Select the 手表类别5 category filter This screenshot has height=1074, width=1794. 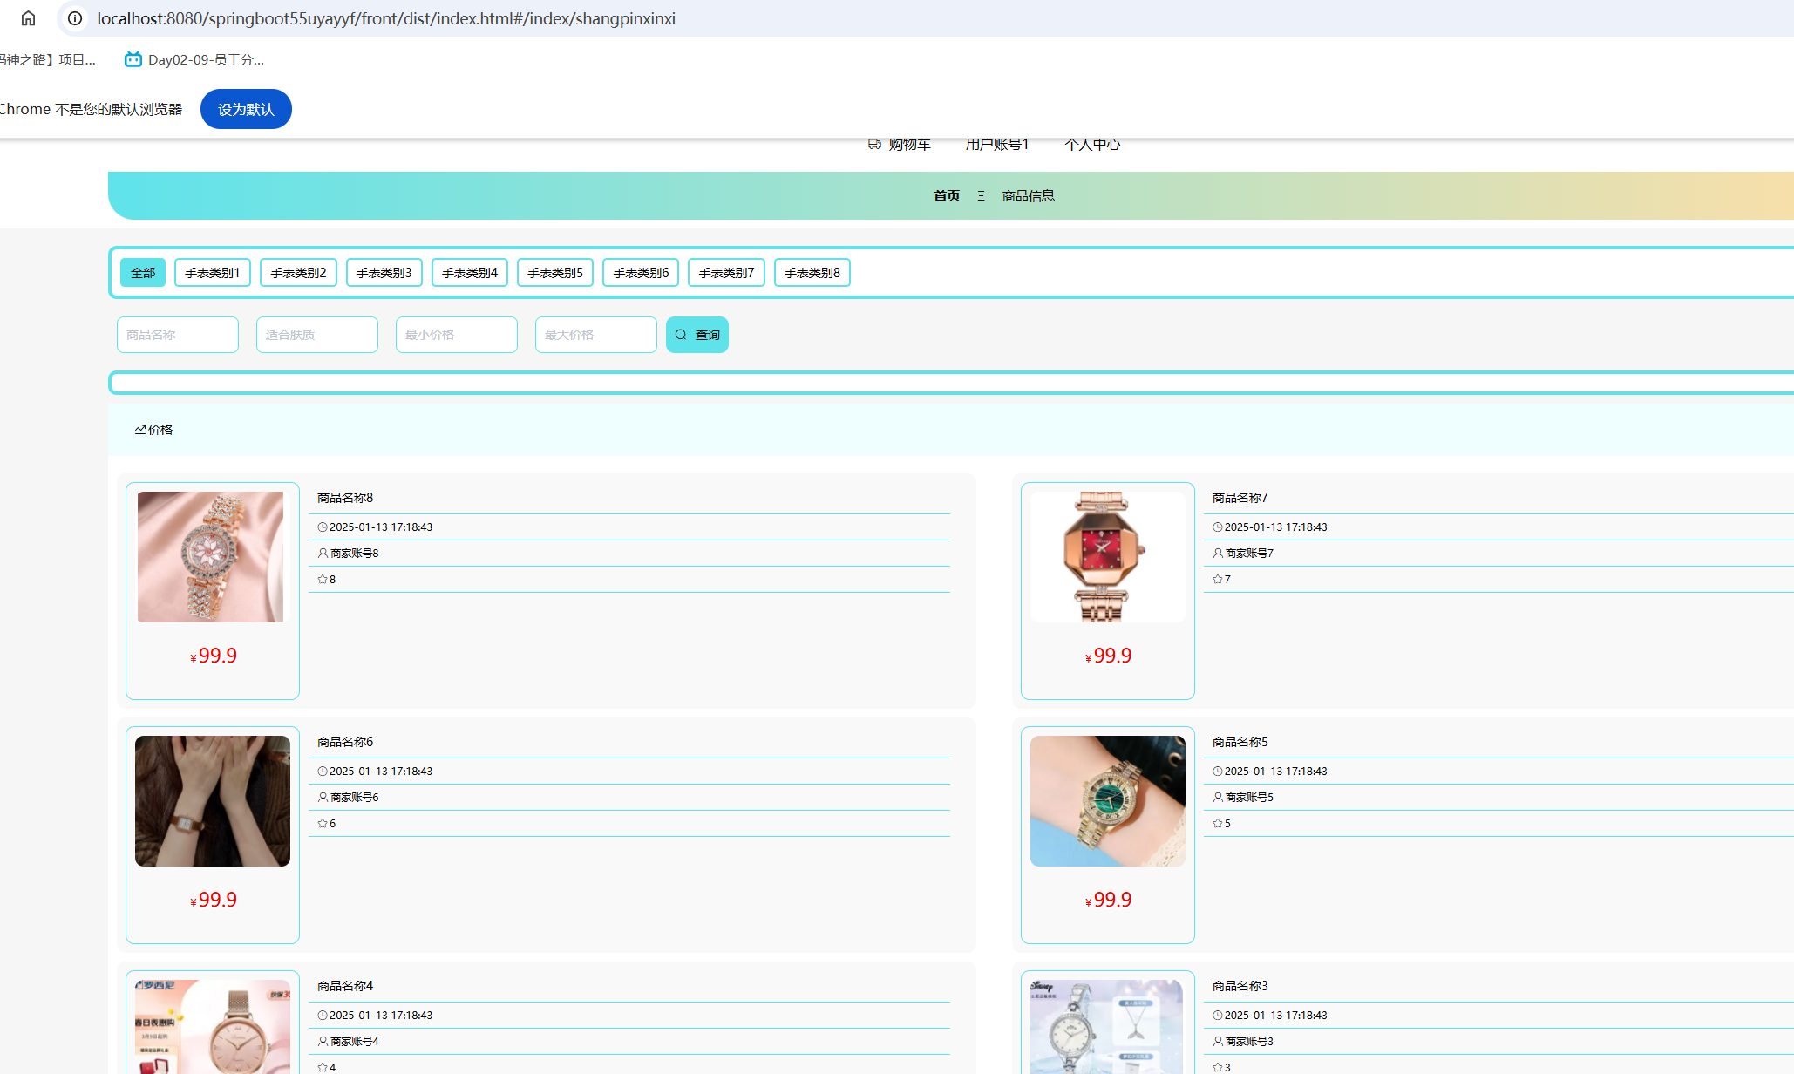coord(554,273)
